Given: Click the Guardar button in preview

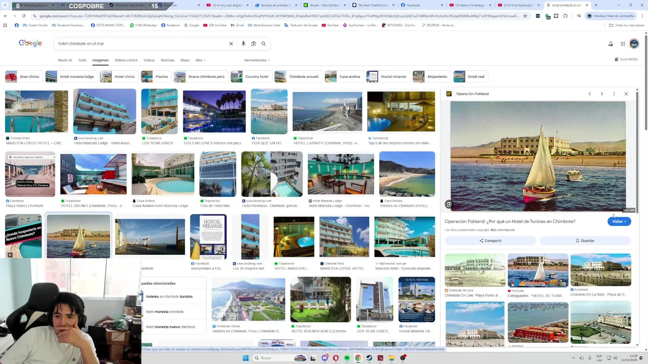Looking at the screenshot, I should [x=585, y=241].
